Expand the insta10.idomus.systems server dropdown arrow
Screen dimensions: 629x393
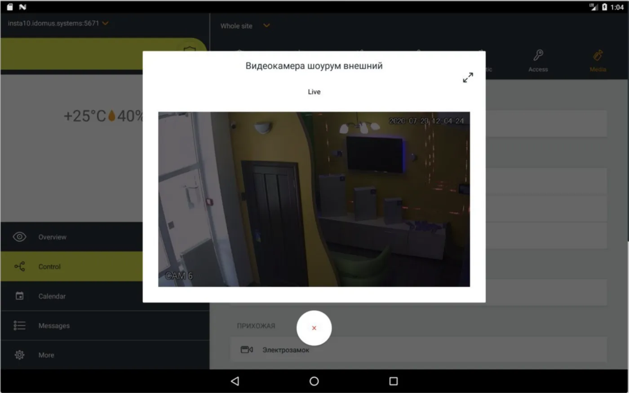(106, 23)
